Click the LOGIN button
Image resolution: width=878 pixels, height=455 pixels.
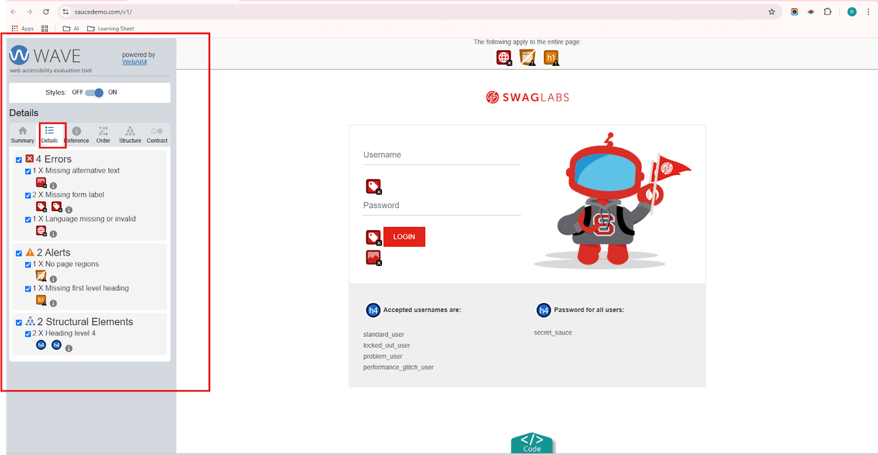tap(405, 237)
